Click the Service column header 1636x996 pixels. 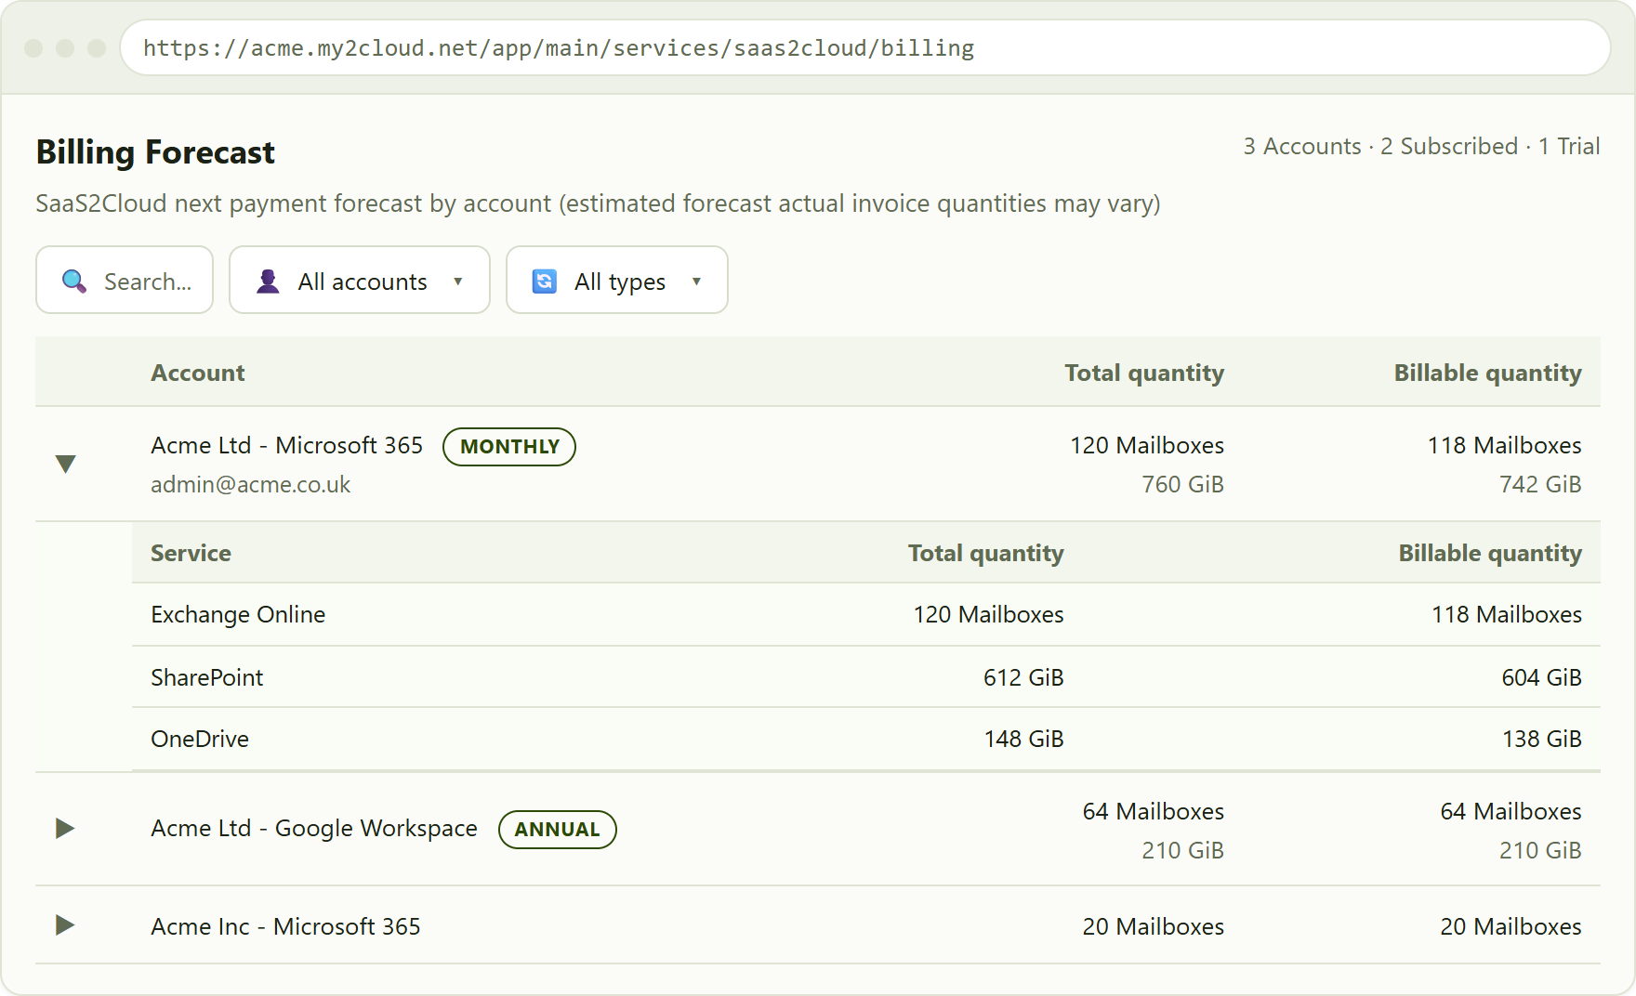191,553
